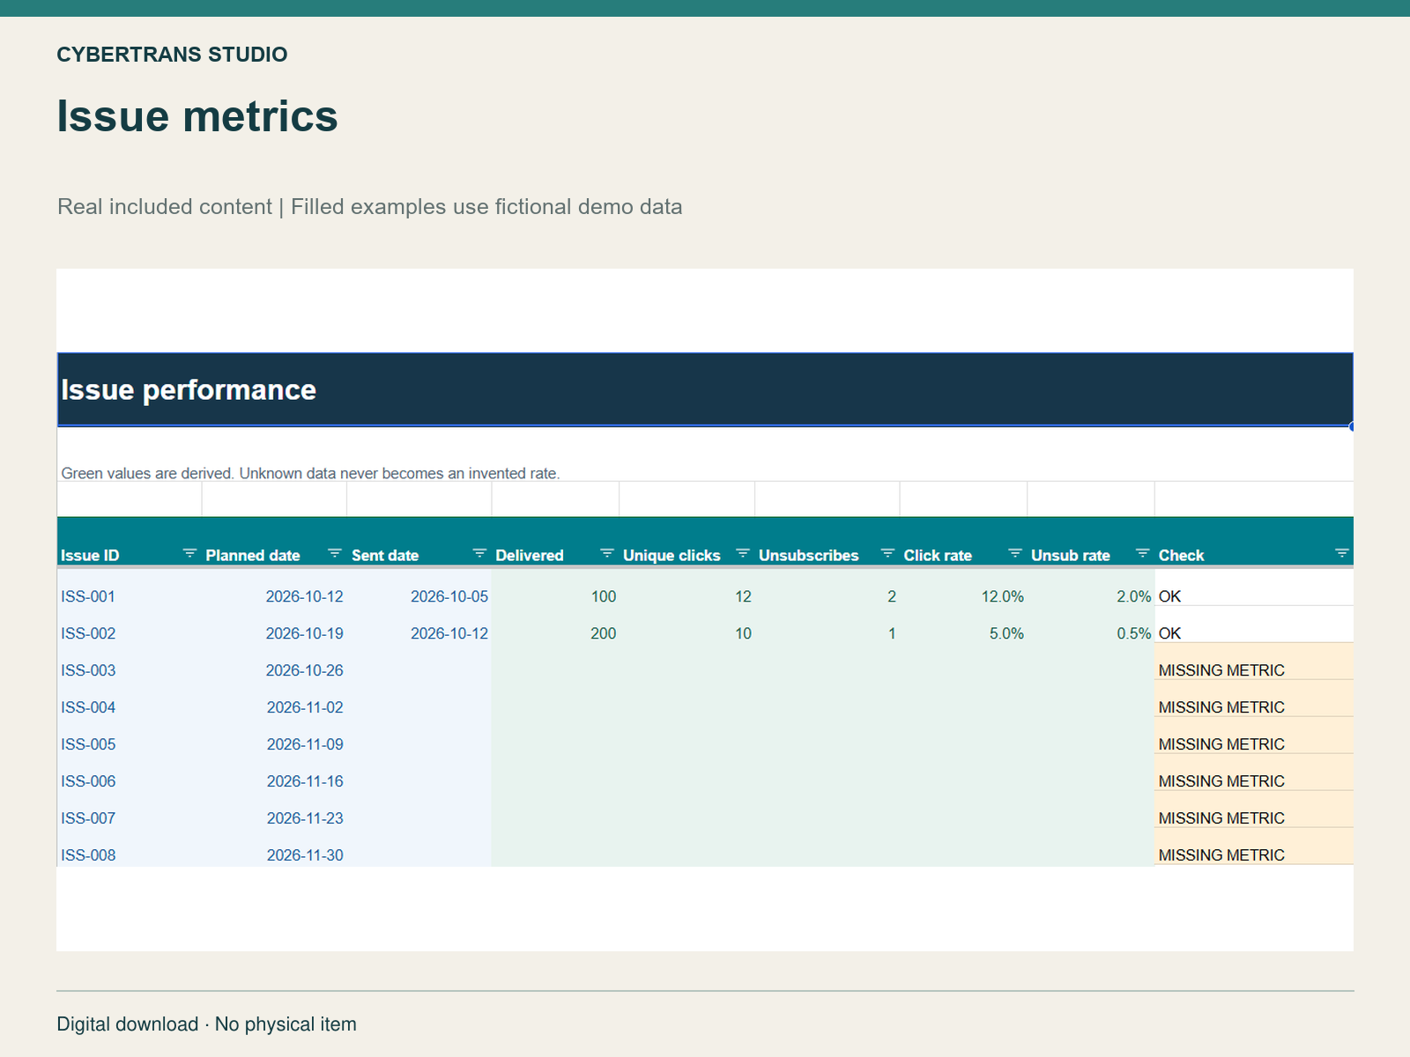
Task: Click planned date 2026-10-26
Action: [x=304, y=670]
